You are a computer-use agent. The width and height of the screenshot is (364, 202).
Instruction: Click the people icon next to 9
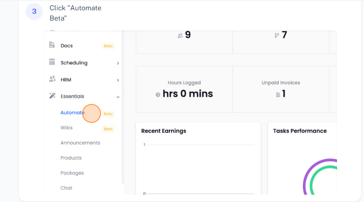(x=180, y=36)
